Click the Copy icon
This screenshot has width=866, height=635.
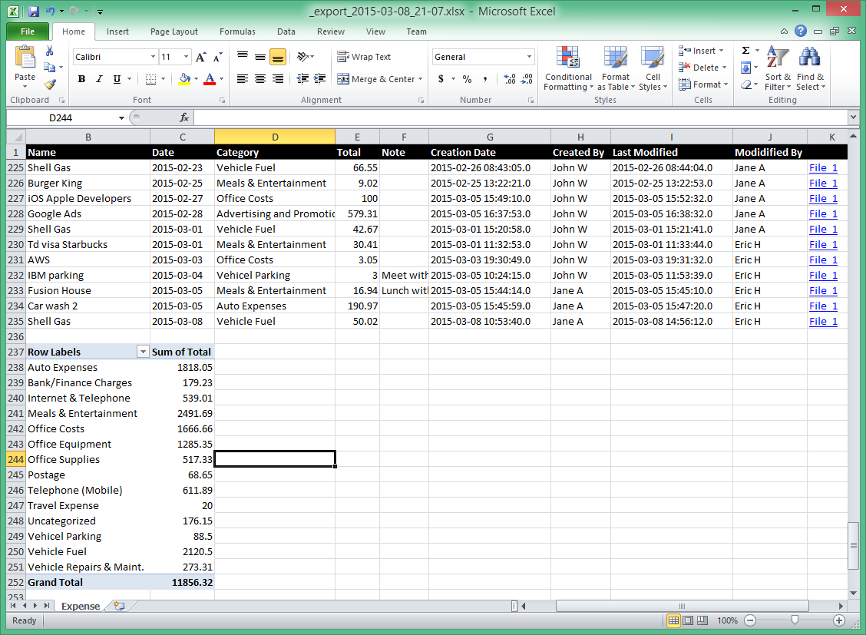point(50,68)
